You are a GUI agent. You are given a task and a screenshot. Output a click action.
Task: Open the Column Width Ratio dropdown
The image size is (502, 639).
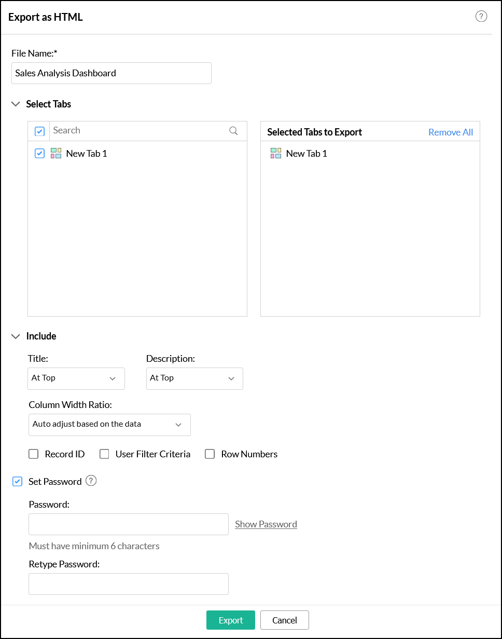coord(109,425)
